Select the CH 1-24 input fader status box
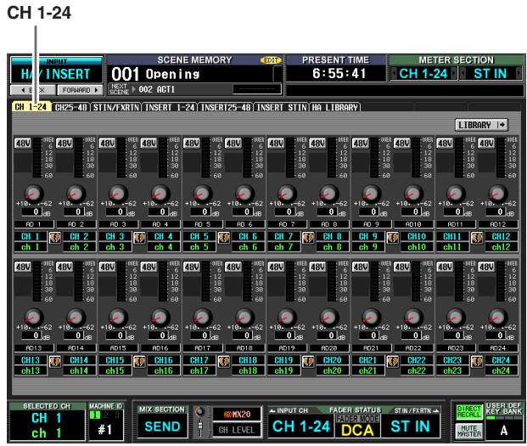Image resolution: width=527 pixels, height=446 pixels. click(x=300, y=426)
